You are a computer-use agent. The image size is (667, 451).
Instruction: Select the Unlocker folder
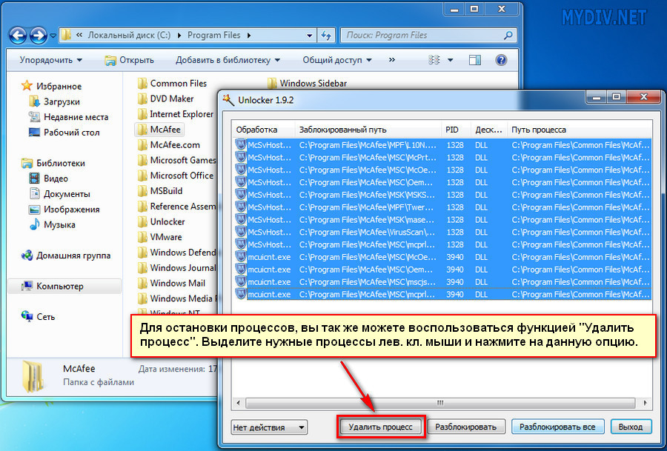click(162, 221)
